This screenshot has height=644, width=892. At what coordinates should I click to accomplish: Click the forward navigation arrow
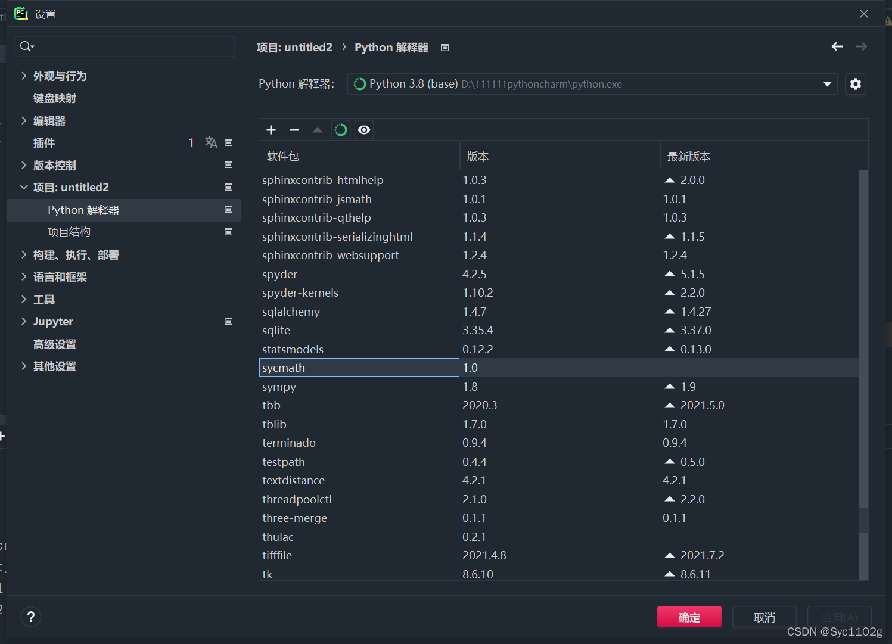point(861,46)
